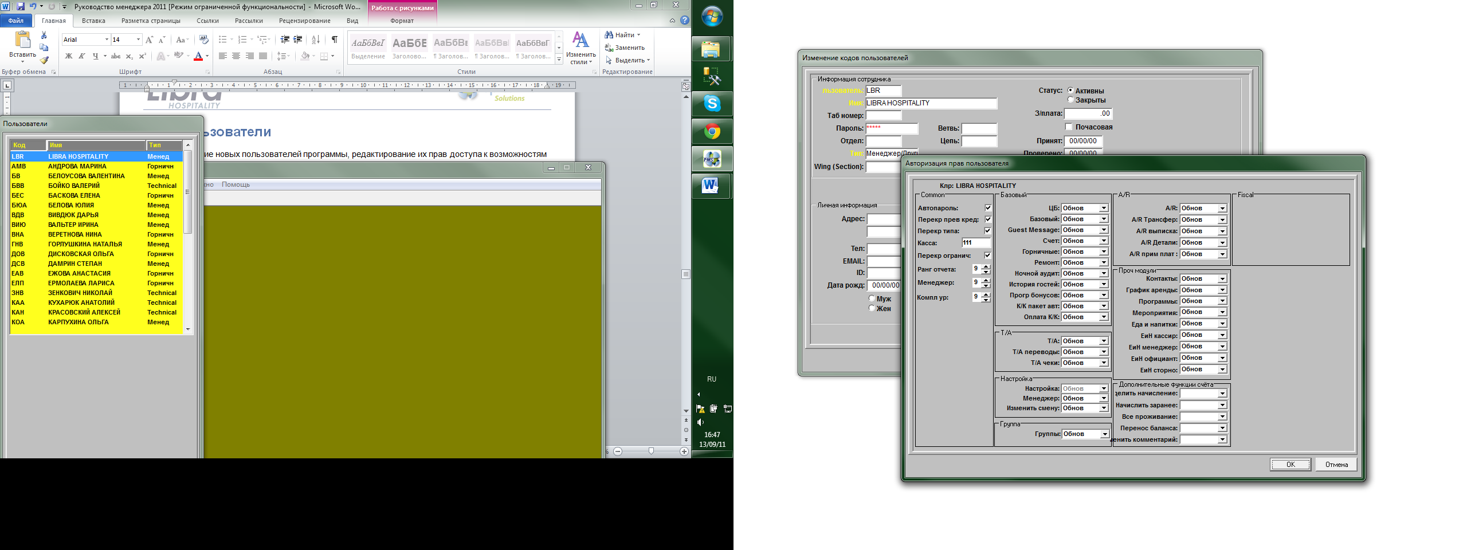Apply superscript formatting
The height and width of the screenshot is (550, 1467).
[x=142, y=56]
